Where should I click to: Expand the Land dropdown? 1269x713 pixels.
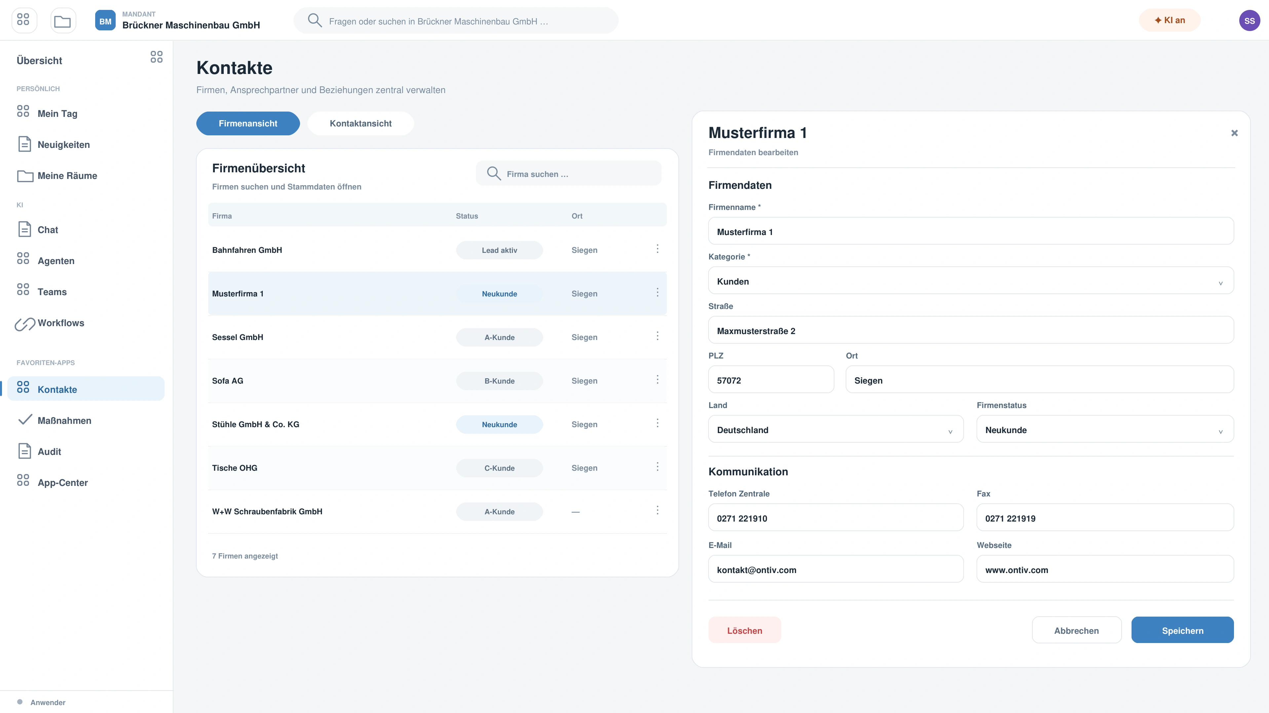click(x=835, y=429)
